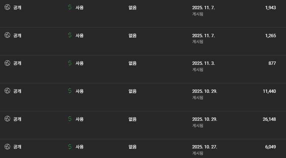Change the 사용 monetization setting in the 26,148-views row
Screen dimensions: 286x158
click(x=79, y=119)
